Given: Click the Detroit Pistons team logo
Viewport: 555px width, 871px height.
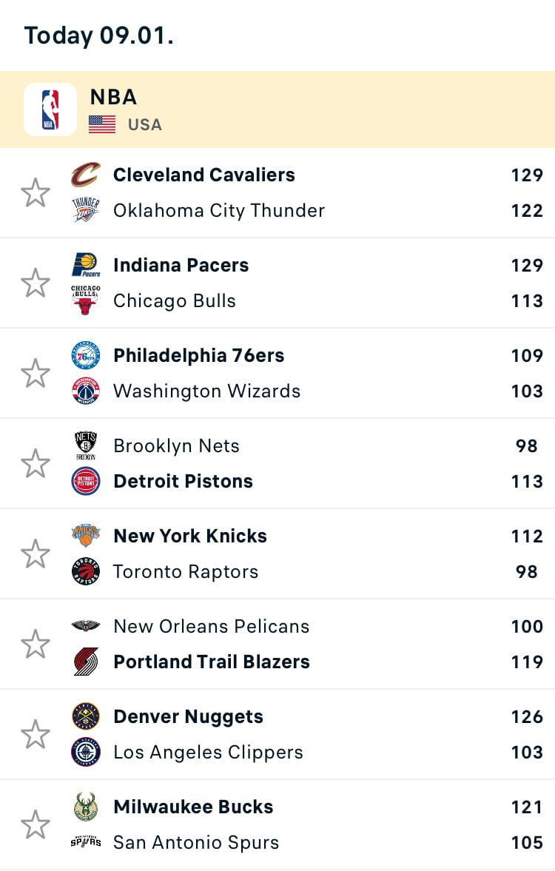Looking at the screenshot, I should [x=86, y=481].
